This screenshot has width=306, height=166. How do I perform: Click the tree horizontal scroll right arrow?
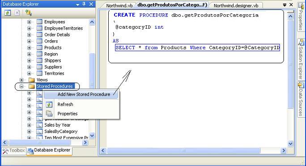tap(85, 142)
